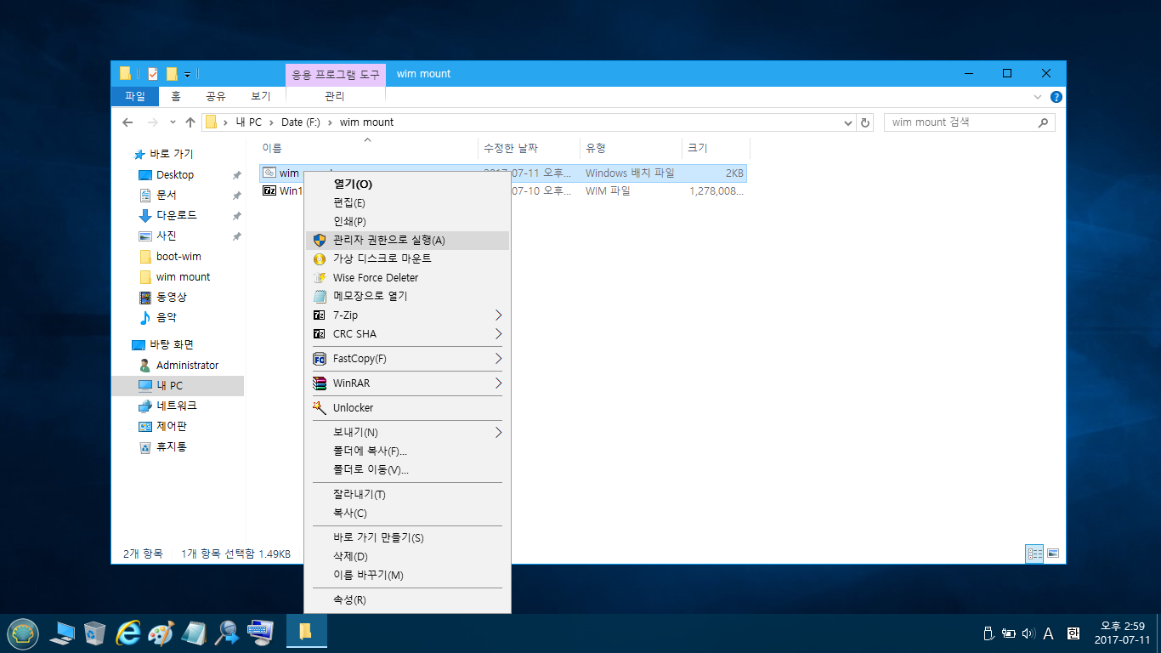Switch to details view layout icon
Screen dimensions: 1161x653
(1035, 554)
